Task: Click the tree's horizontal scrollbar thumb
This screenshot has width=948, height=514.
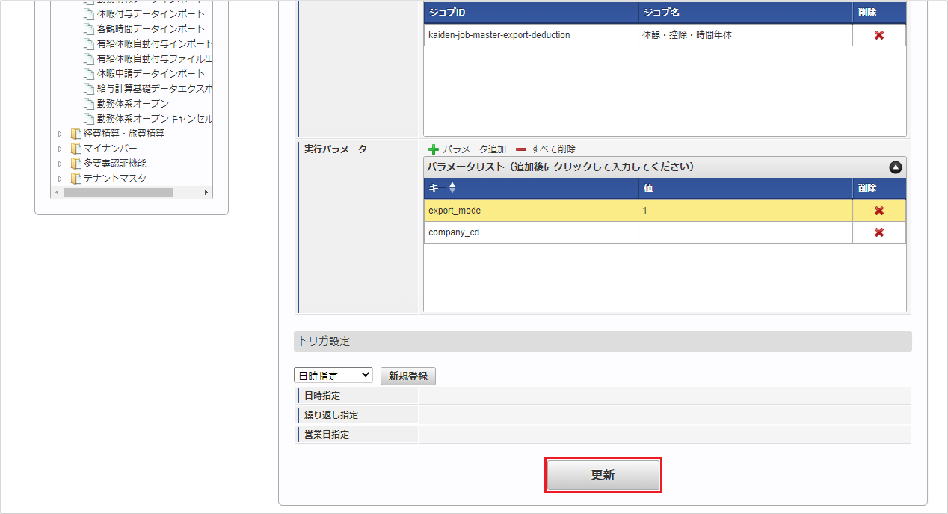Action: pos(118,193)
